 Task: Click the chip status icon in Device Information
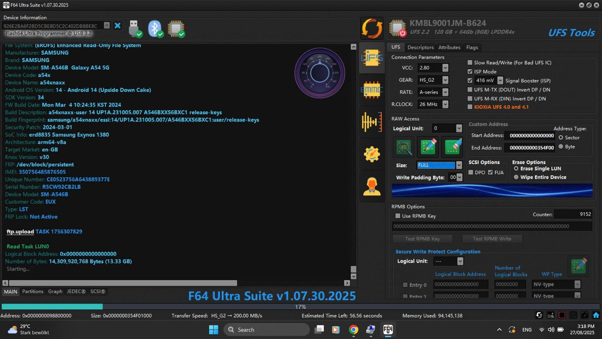(176, 29)
